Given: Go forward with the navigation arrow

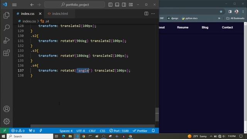Looking at the screenshot, I should (39, 5).
